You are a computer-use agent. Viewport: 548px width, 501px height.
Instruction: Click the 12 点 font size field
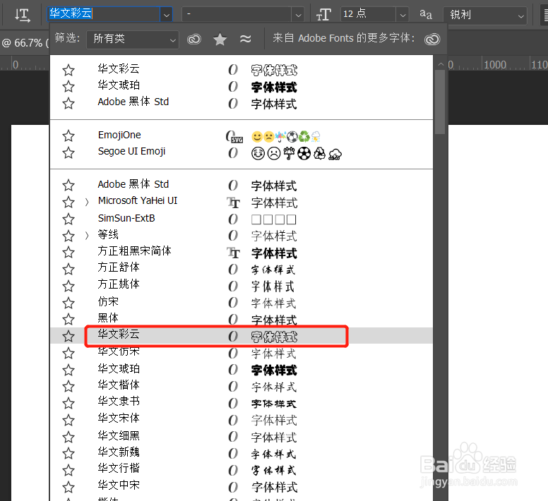point(369,14)
